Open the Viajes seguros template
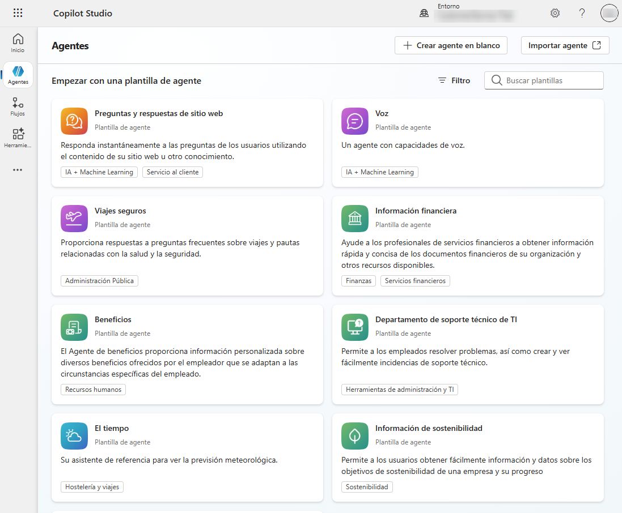622x513 pixels. point(120,211)
